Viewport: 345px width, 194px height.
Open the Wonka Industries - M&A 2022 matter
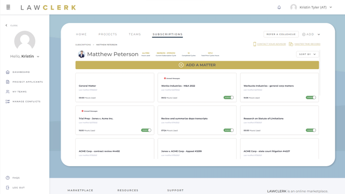pos(197,87)
